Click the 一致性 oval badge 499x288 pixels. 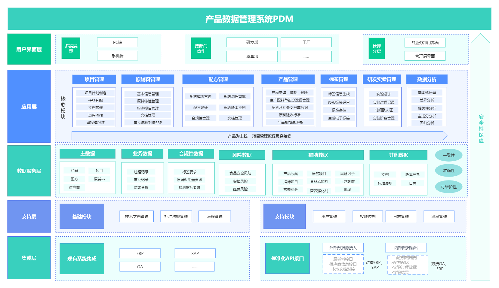pyautogui.click(x=448, y=155)
